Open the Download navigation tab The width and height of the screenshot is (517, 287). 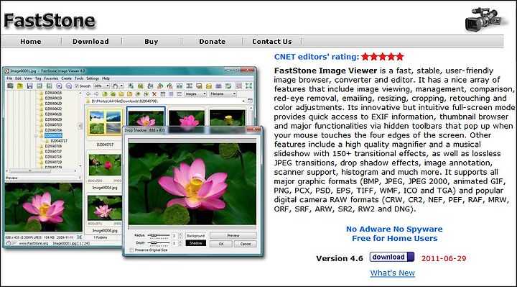coord(90,42)
